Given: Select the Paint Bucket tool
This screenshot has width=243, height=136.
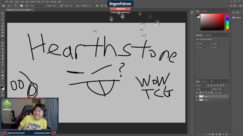Looking at the screenshot, I should pos(3,53).
